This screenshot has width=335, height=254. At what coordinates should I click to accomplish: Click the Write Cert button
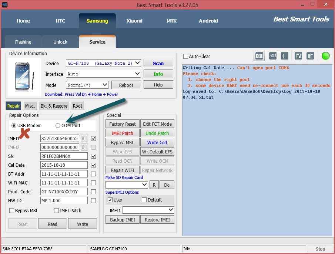click(x=157, y=142)
